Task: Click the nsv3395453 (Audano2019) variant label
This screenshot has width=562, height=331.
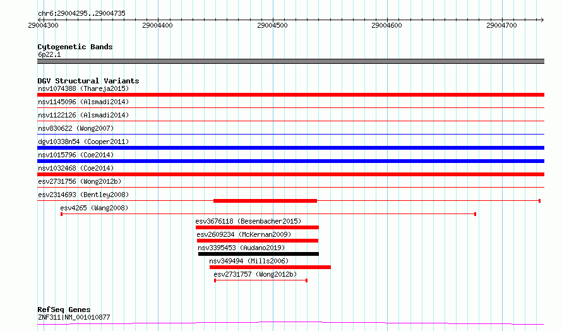Action: (x=241, y=248)
